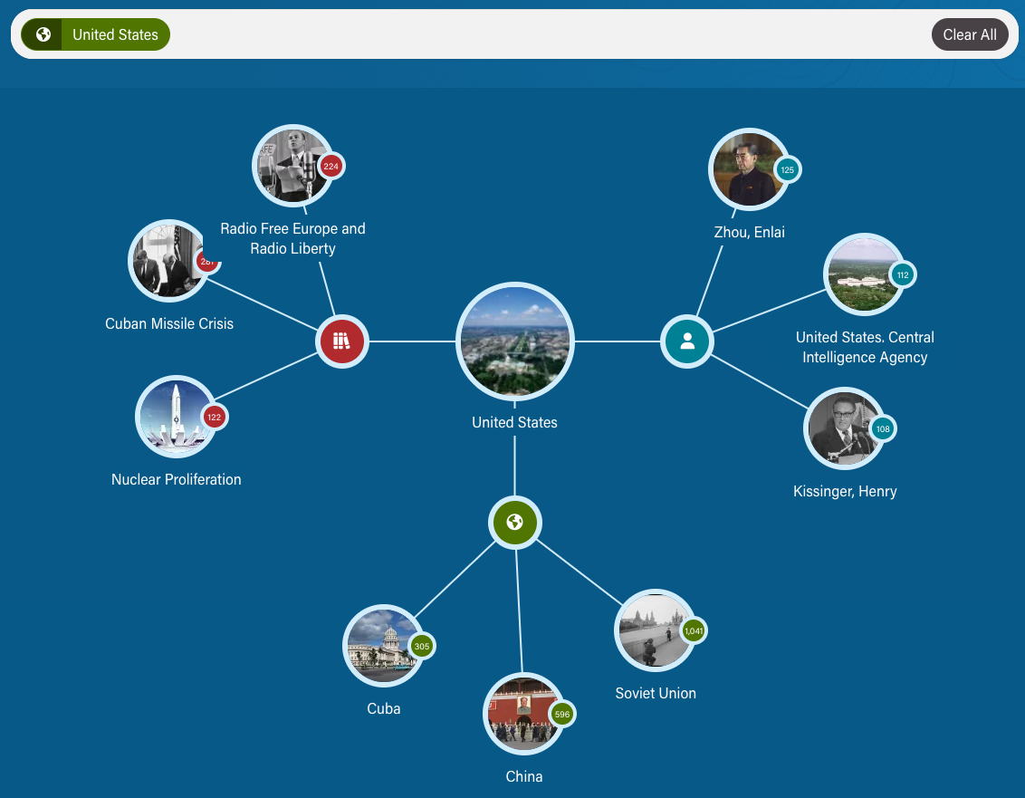Click the 122 count badge on Nuclear Proliferation
1025x798 pixels.
click(x=215, y=418)
